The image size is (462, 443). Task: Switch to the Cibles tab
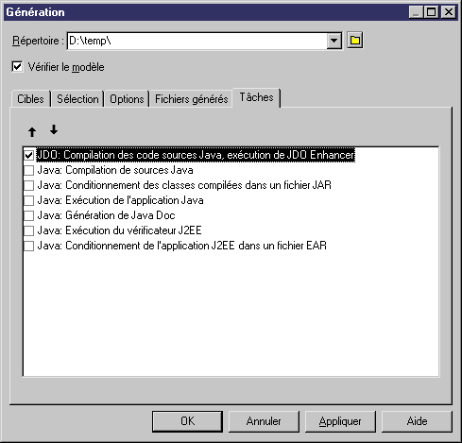(x=30, y=99)
